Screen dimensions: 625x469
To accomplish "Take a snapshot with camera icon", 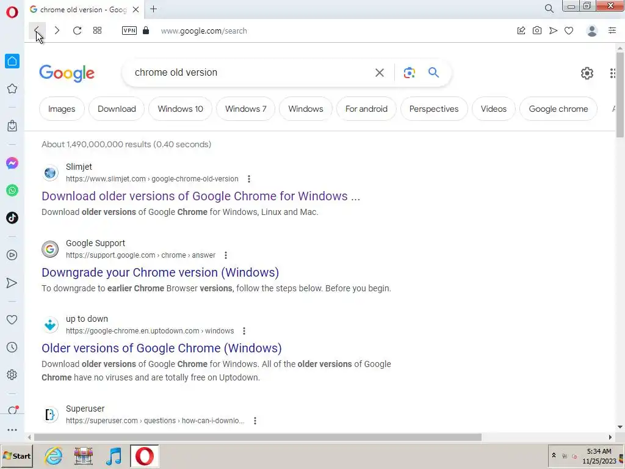I will pos(537,31).
